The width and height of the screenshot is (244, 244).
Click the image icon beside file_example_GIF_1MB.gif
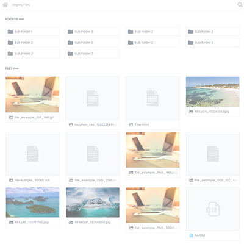coord(10,117)
